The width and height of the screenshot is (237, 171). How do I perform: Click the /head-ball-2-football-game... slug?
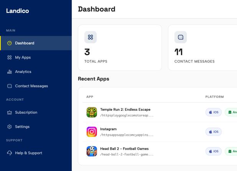pyautogui.click(x=127, y=155)
